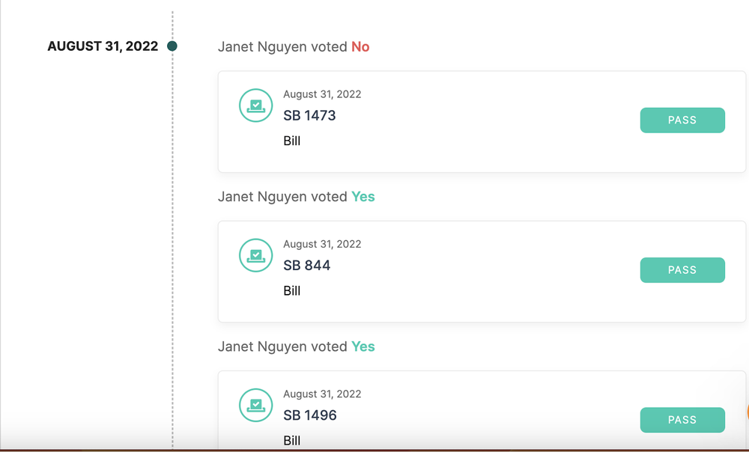Click the "Bill" label under SB 1496
This screenshot has width=749, height=452.
click(x=292, y=440)
